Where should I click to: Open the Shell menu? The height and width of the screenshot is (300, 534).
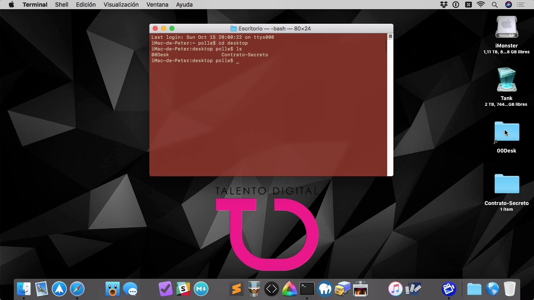62,5
